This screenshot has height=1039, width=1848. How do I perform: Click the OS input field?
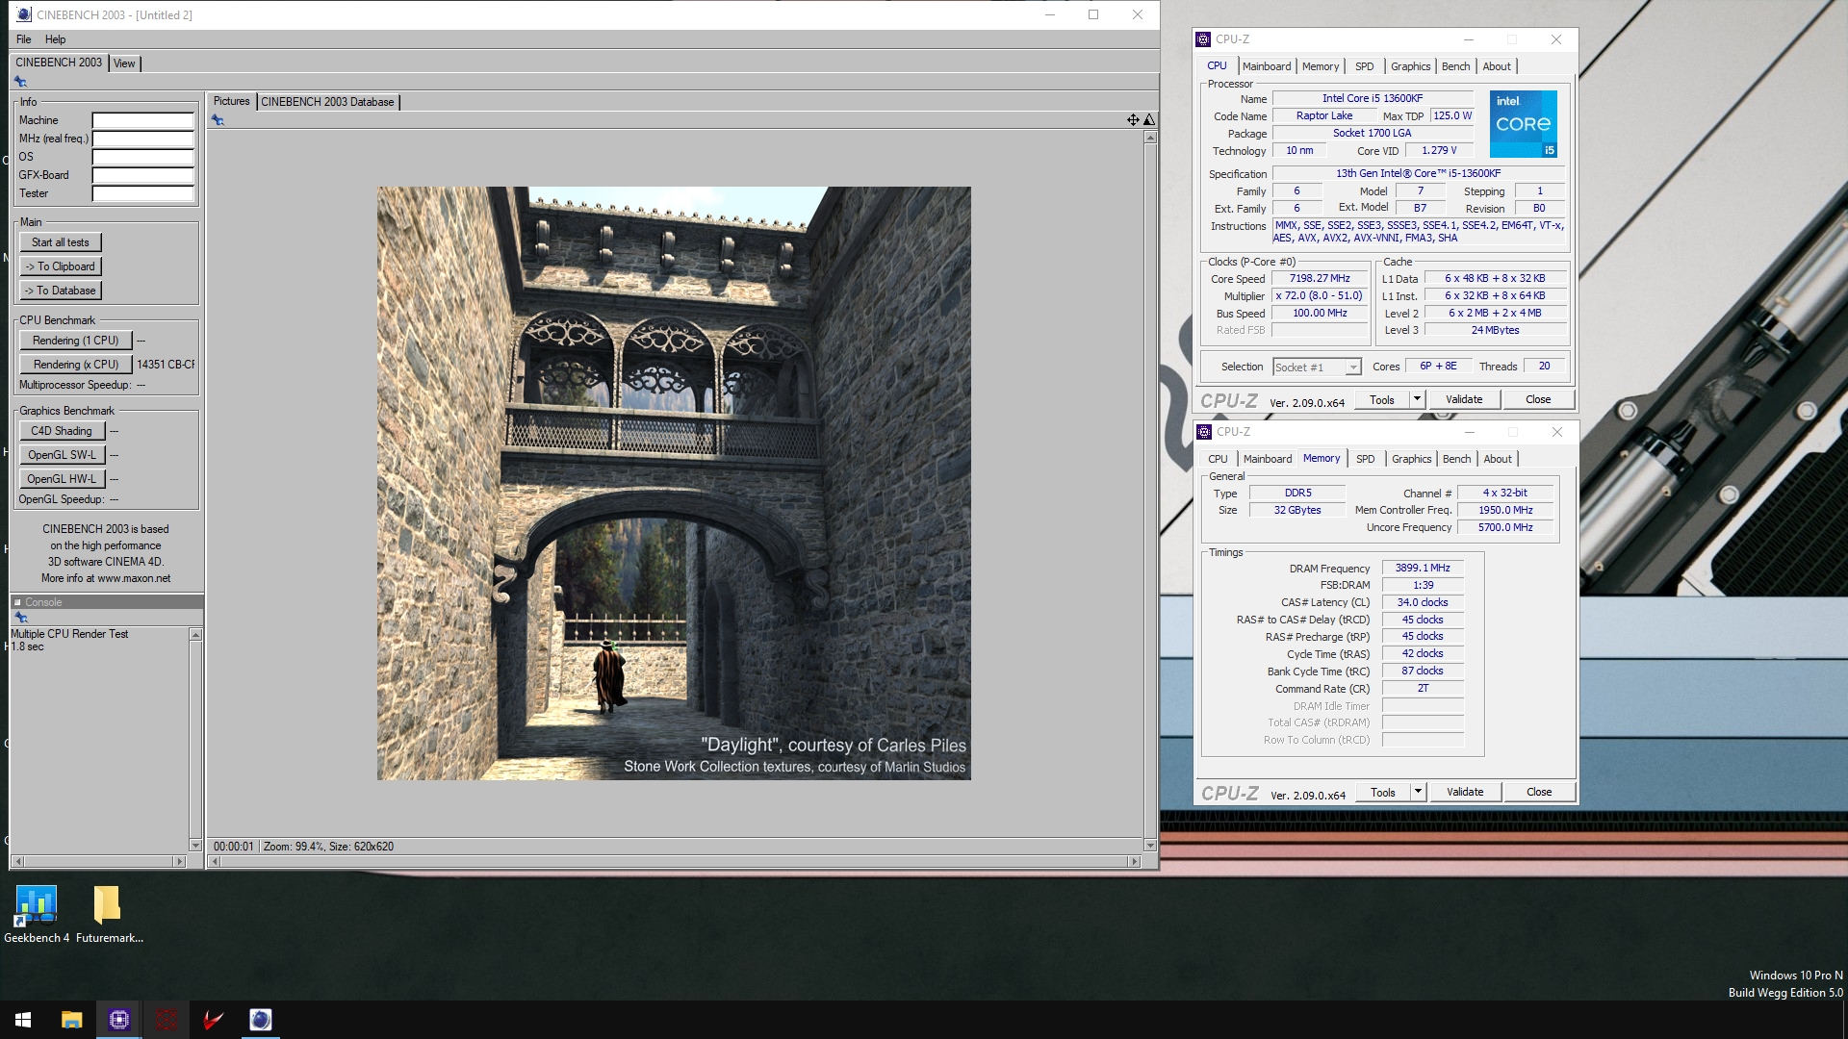[x=142, y=157]
